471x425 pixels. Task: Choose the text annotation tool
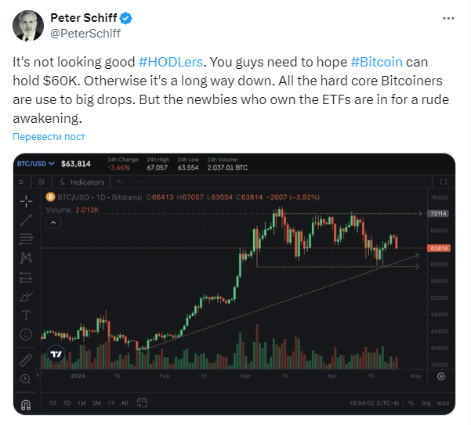[26, 315]
